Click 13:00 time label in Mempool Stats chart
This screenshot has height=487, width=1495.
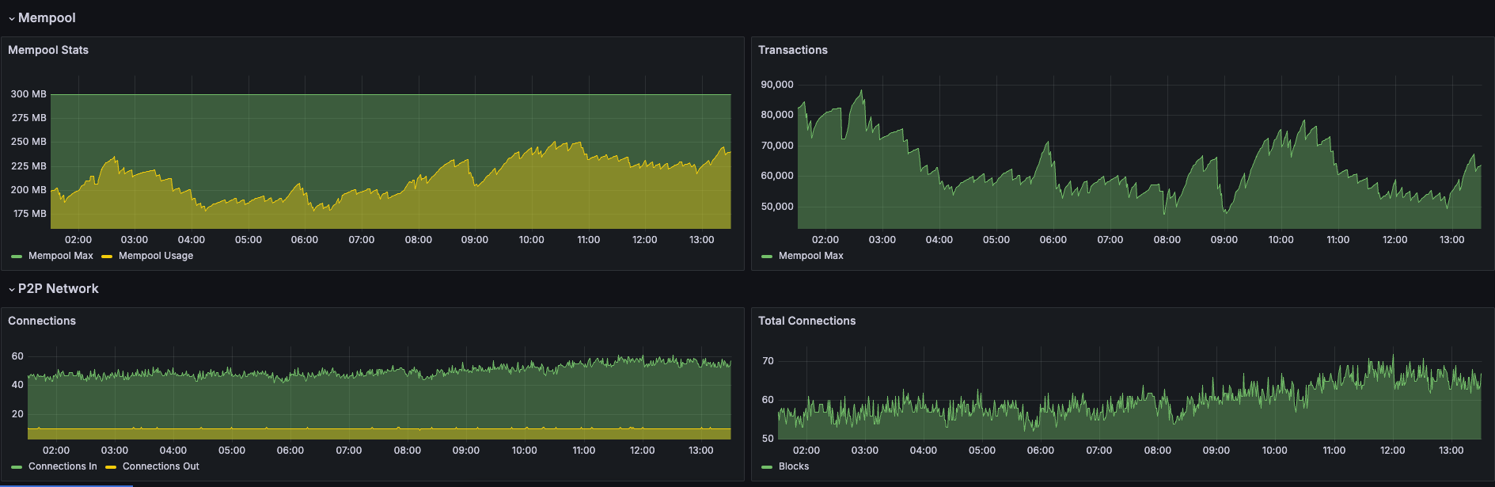pyautogui.click(x=702, y=240)
